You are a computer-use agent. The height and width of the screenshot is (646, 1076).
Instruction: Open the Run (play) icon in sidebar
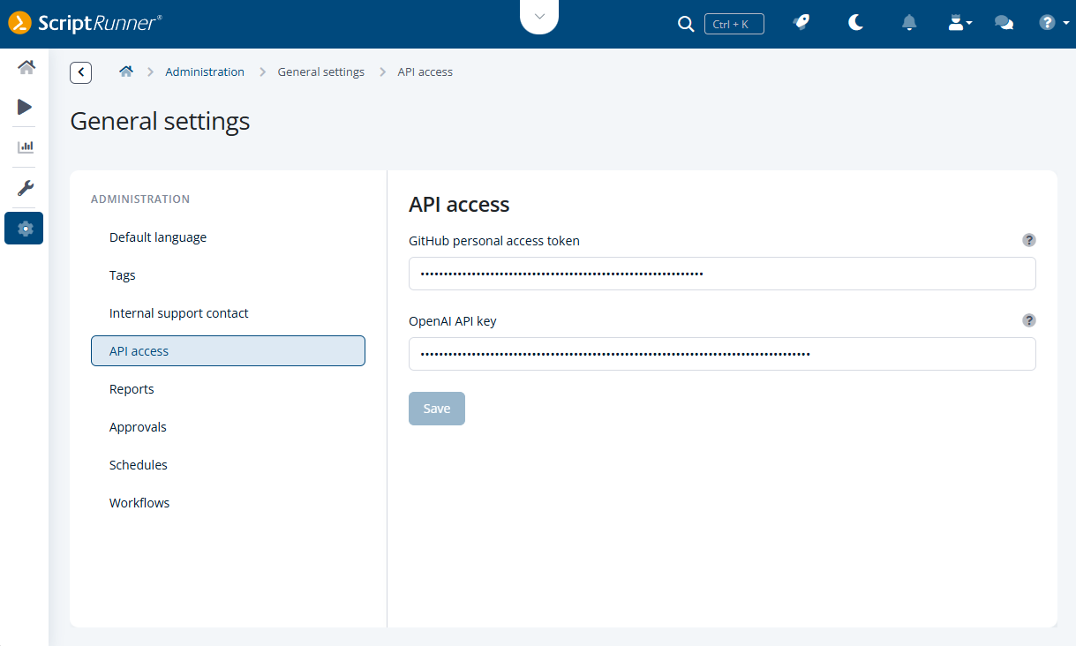[25, 107]
